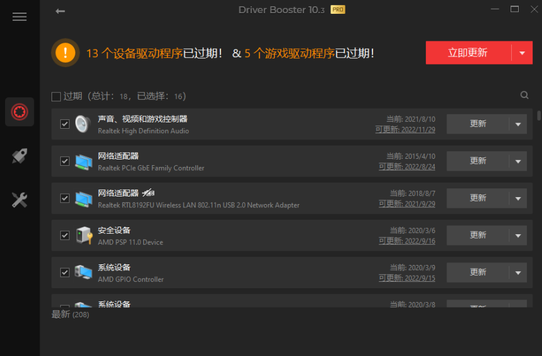
Task: Click 声音、视频和游戏控制器 category title
Action: (x=143, y=119)
